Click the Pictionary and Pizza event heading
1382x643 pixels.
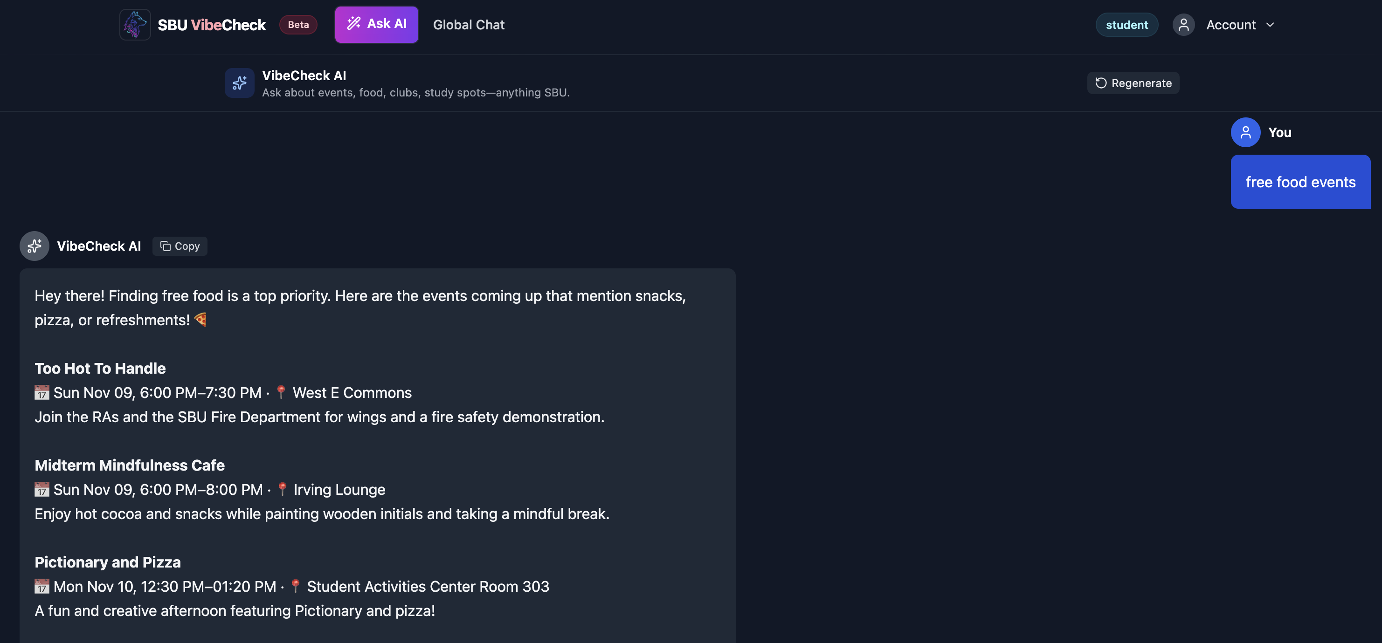point(108,562)
